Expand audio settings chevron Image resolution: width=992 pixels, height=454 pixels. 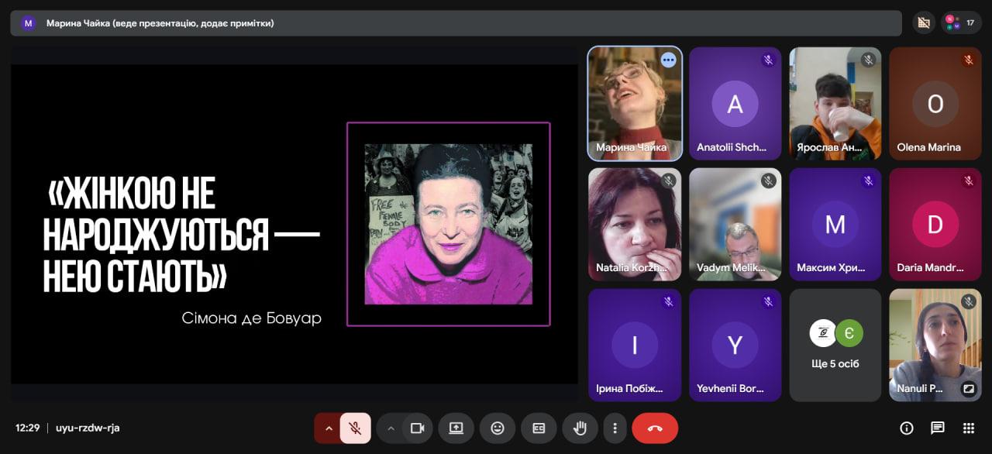[328, 428]
